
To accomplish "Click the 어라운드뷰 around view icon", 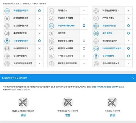I will [52, 11].
